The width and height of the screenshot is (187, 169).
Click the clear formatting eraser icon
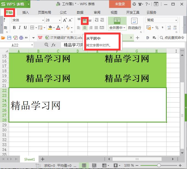[x=68, y=28]
